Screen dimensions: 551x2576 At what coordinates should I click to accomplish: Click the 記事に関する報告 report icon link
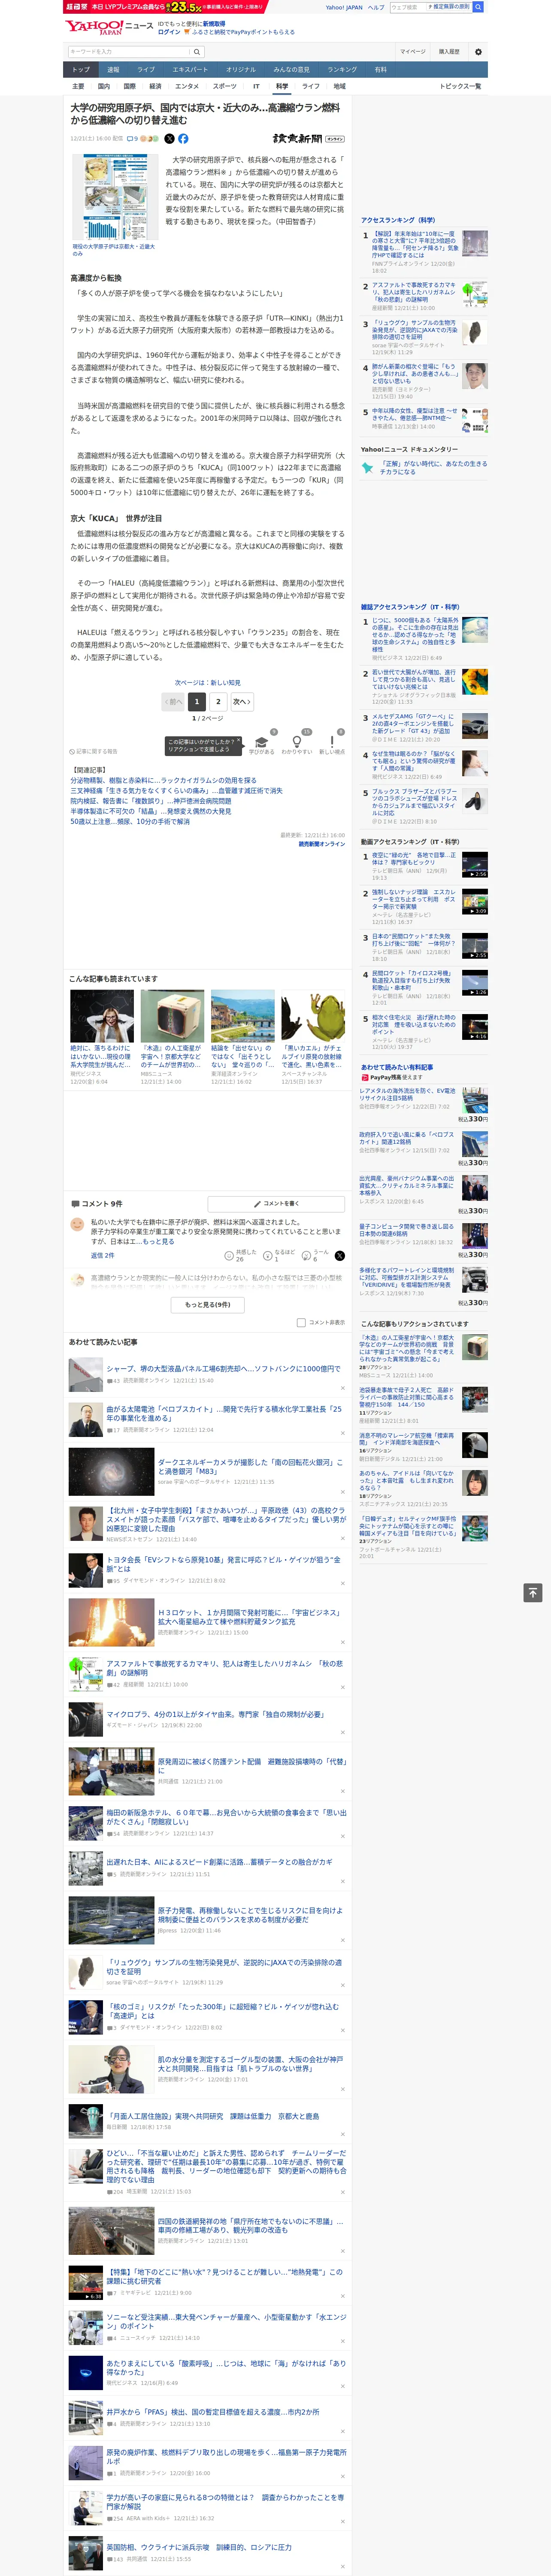pyautogui.click(x=93, y=751)
